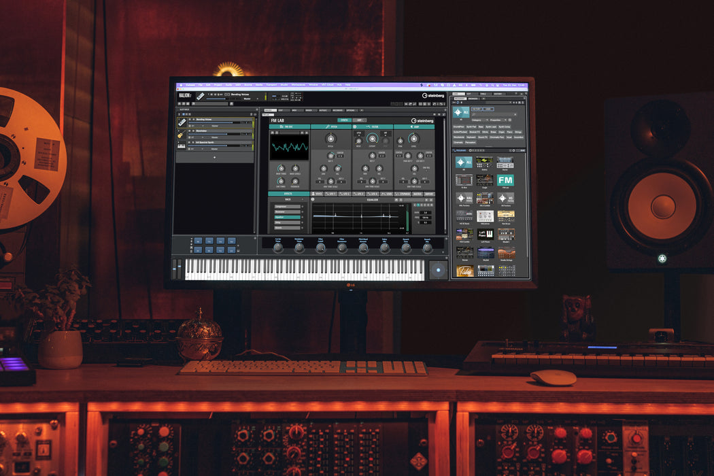Screen dimensions: 714x476
Task: Click the Factory filter button
Action: click(x=476, y=109)
